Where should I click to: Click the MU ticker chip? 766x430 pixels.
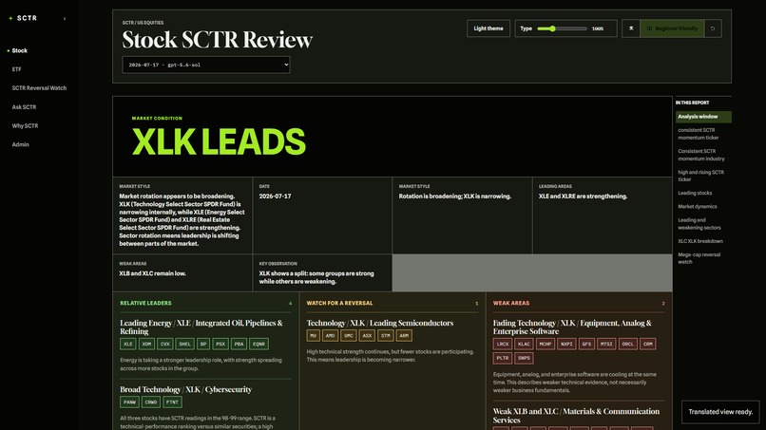click(313, 336)
